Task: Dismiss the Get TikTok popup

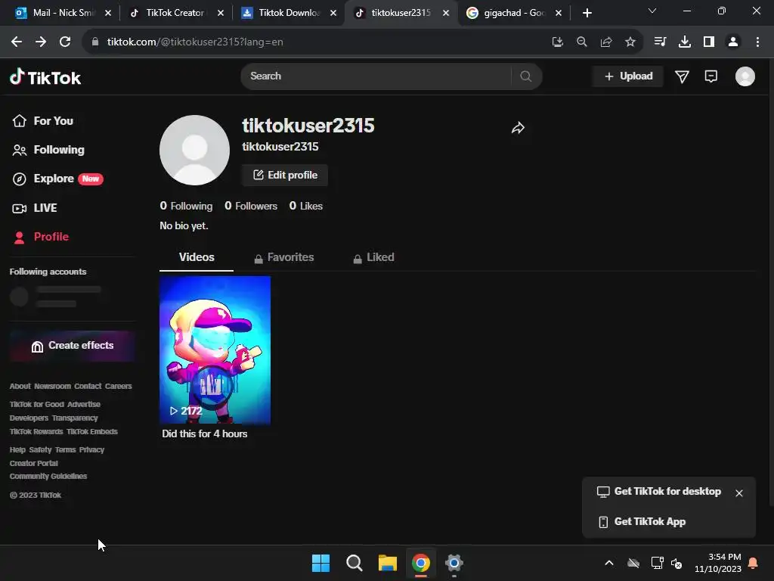Action: 739,493
